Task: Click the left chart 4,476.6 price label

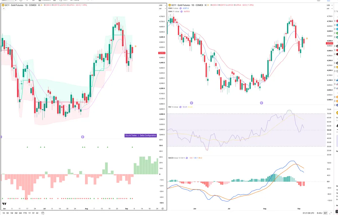Action: pyautogui.click(x=162, y=53)
